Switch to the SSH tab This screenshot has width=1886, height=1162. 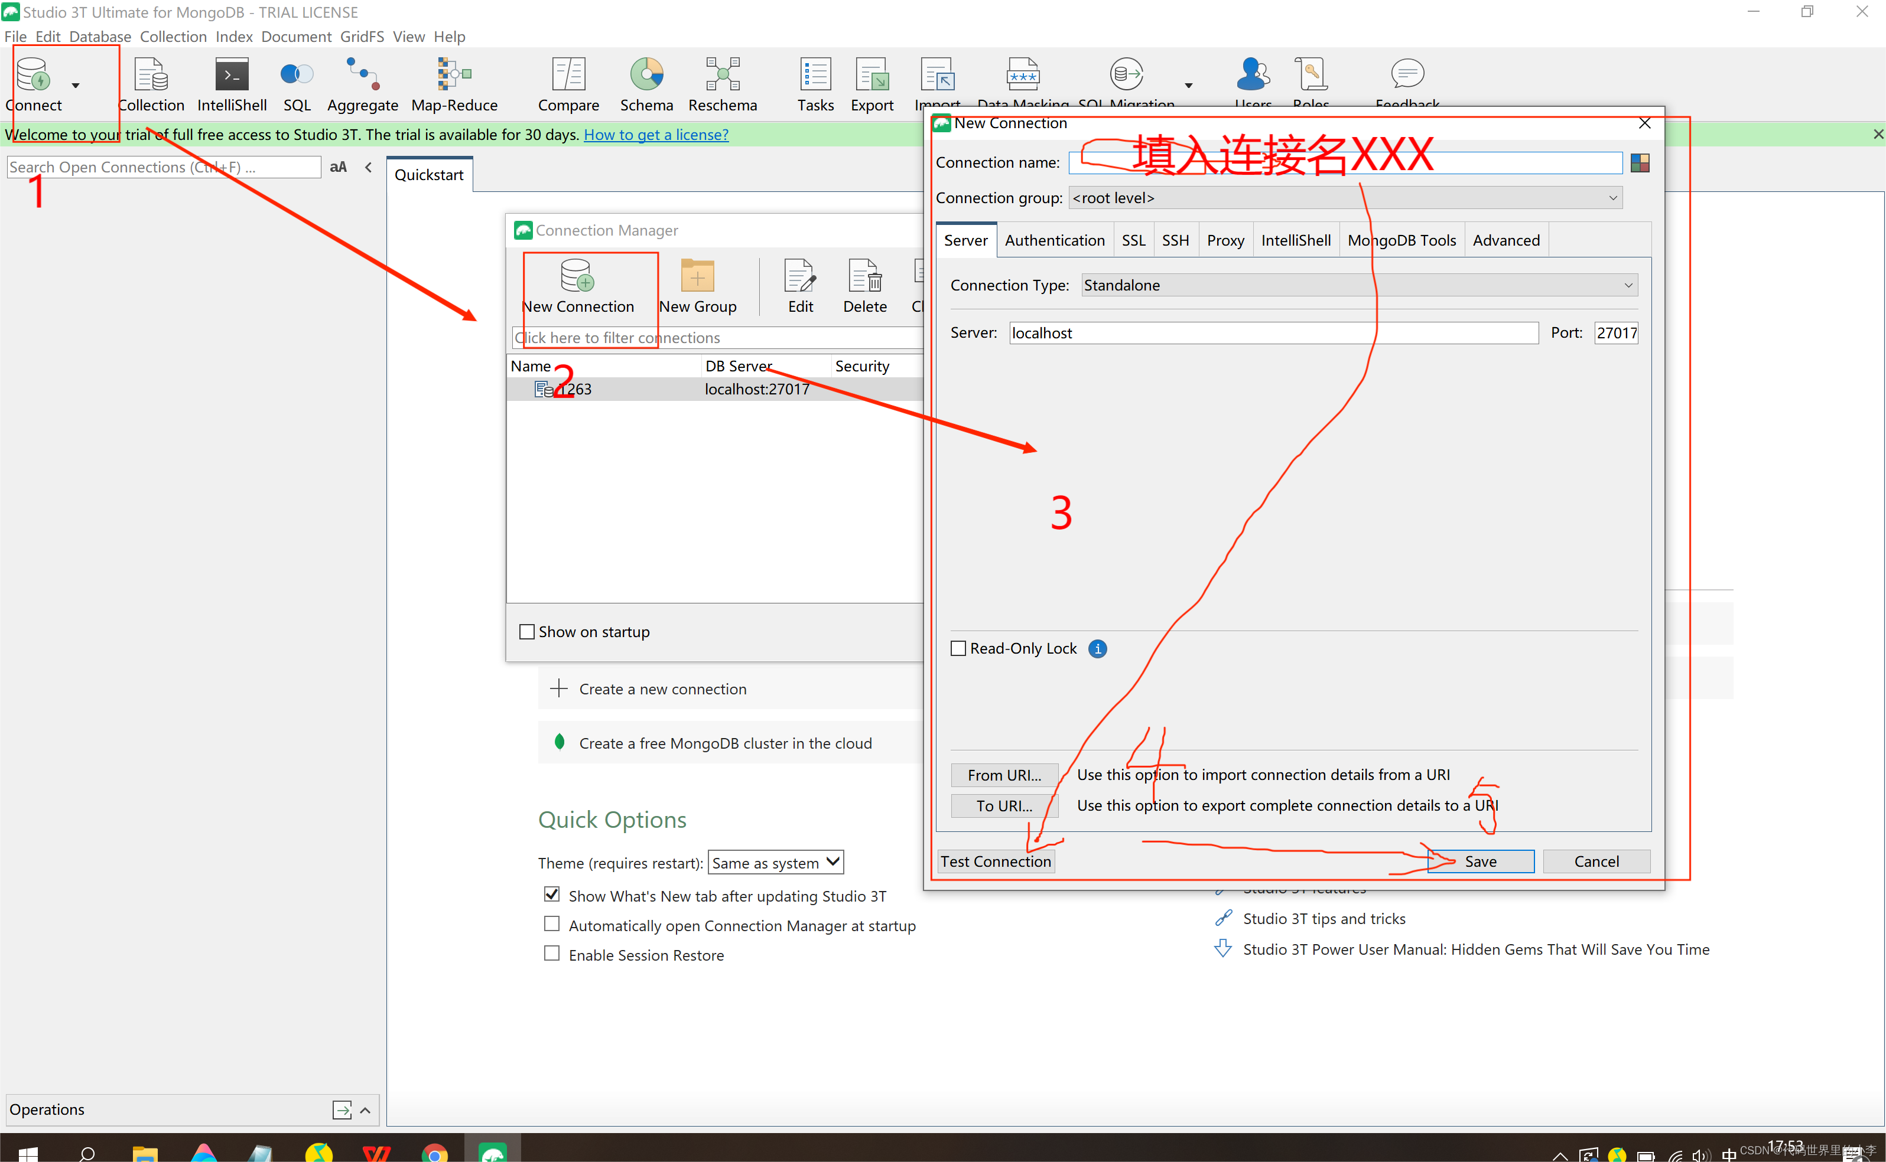click(1175, 240)
